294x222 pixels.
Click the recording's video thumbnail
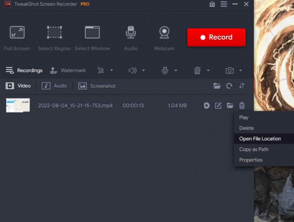[x=18, y=105]
